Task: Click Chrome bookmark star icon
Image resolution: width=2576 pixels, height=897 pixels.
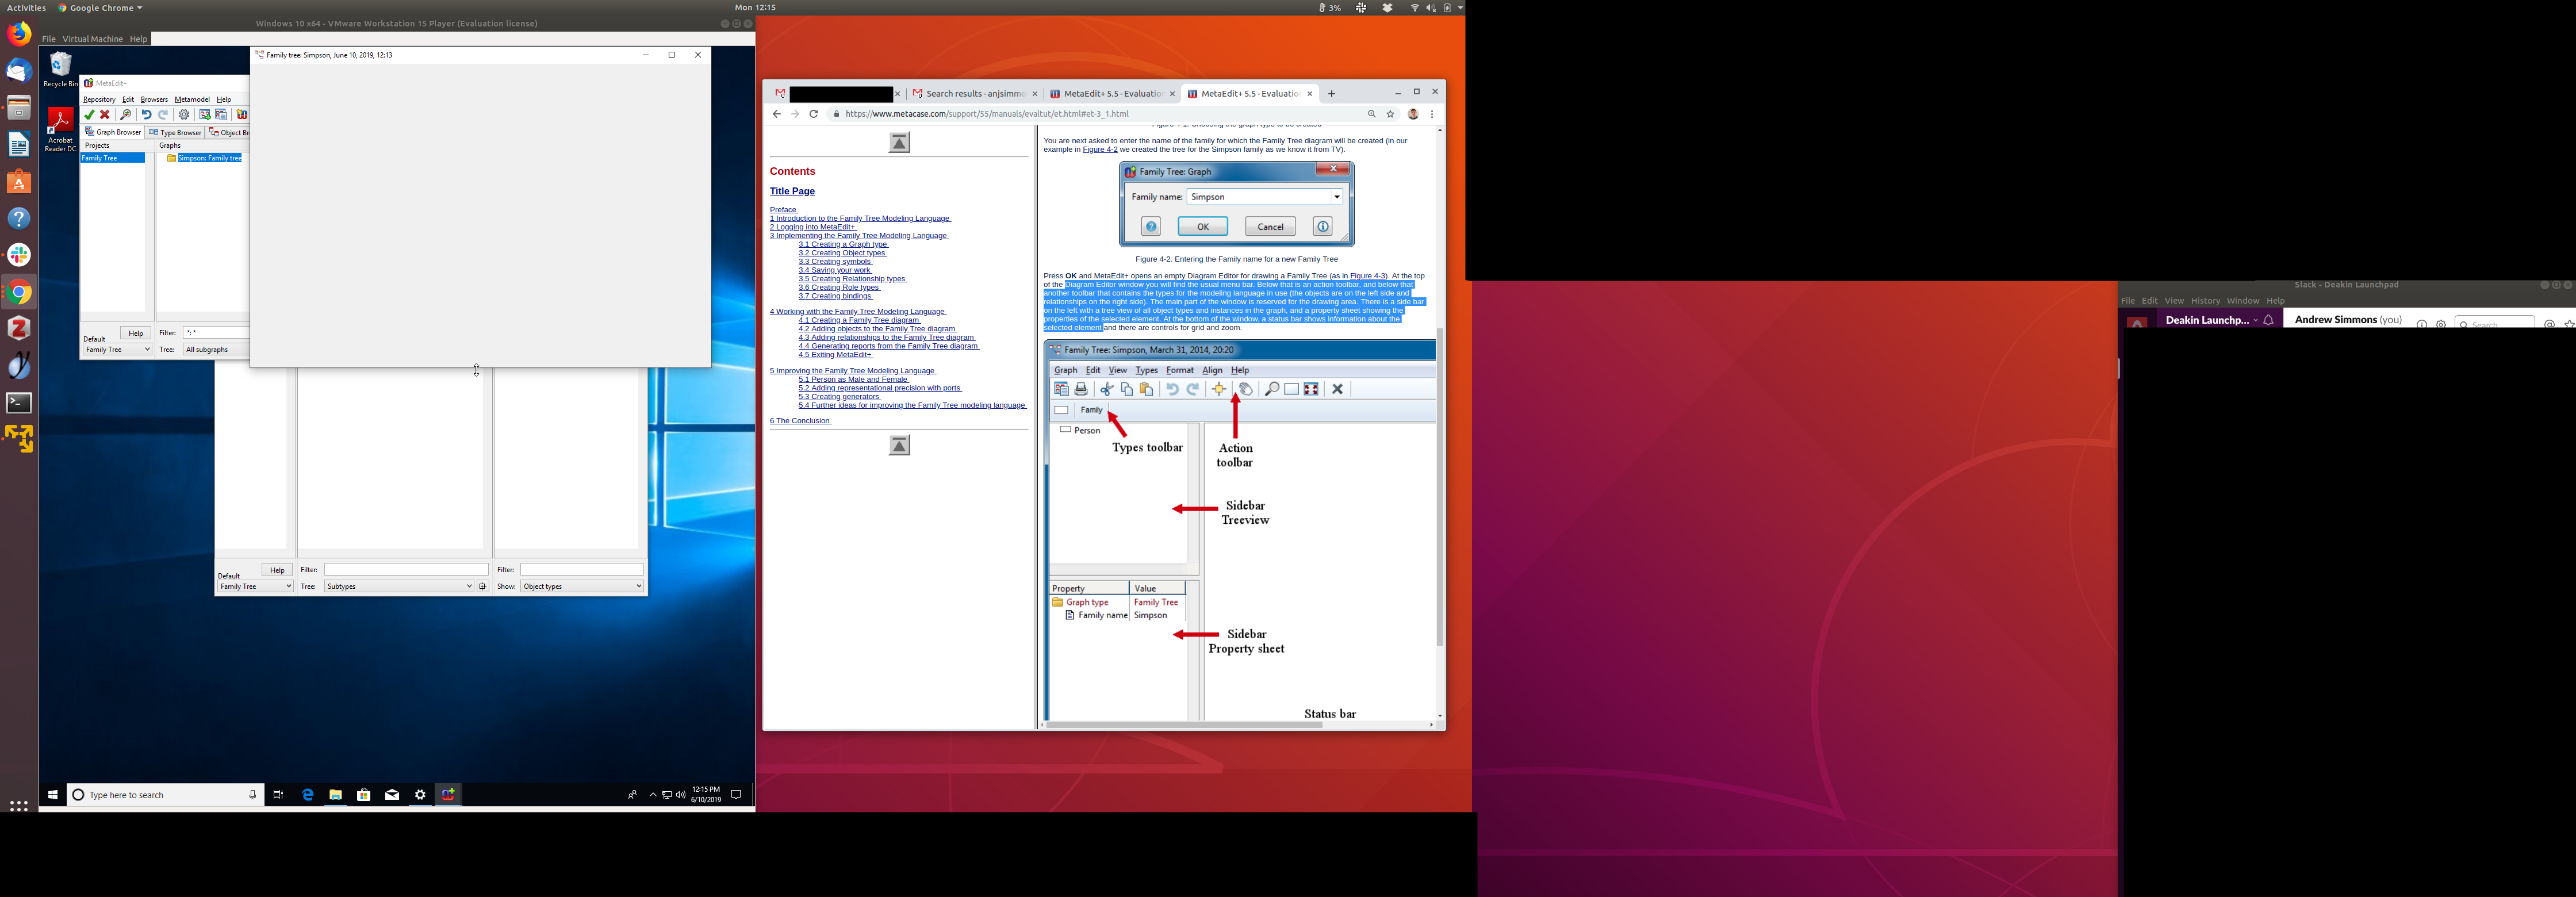Action: pyautogui.click(x=1390, y=114)
